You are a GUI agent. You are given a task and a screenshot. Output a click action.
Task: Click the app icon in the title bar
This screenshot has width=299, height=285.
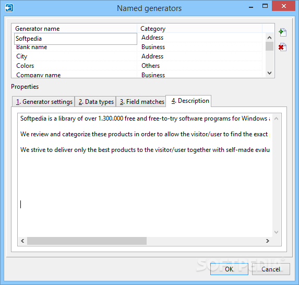point(9,8)
